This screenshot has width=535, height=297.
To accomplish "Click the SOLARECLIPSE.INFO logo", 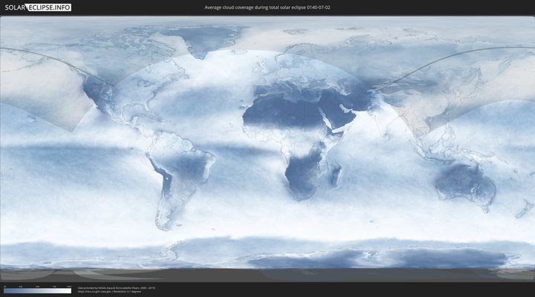I will pos(36,7).
